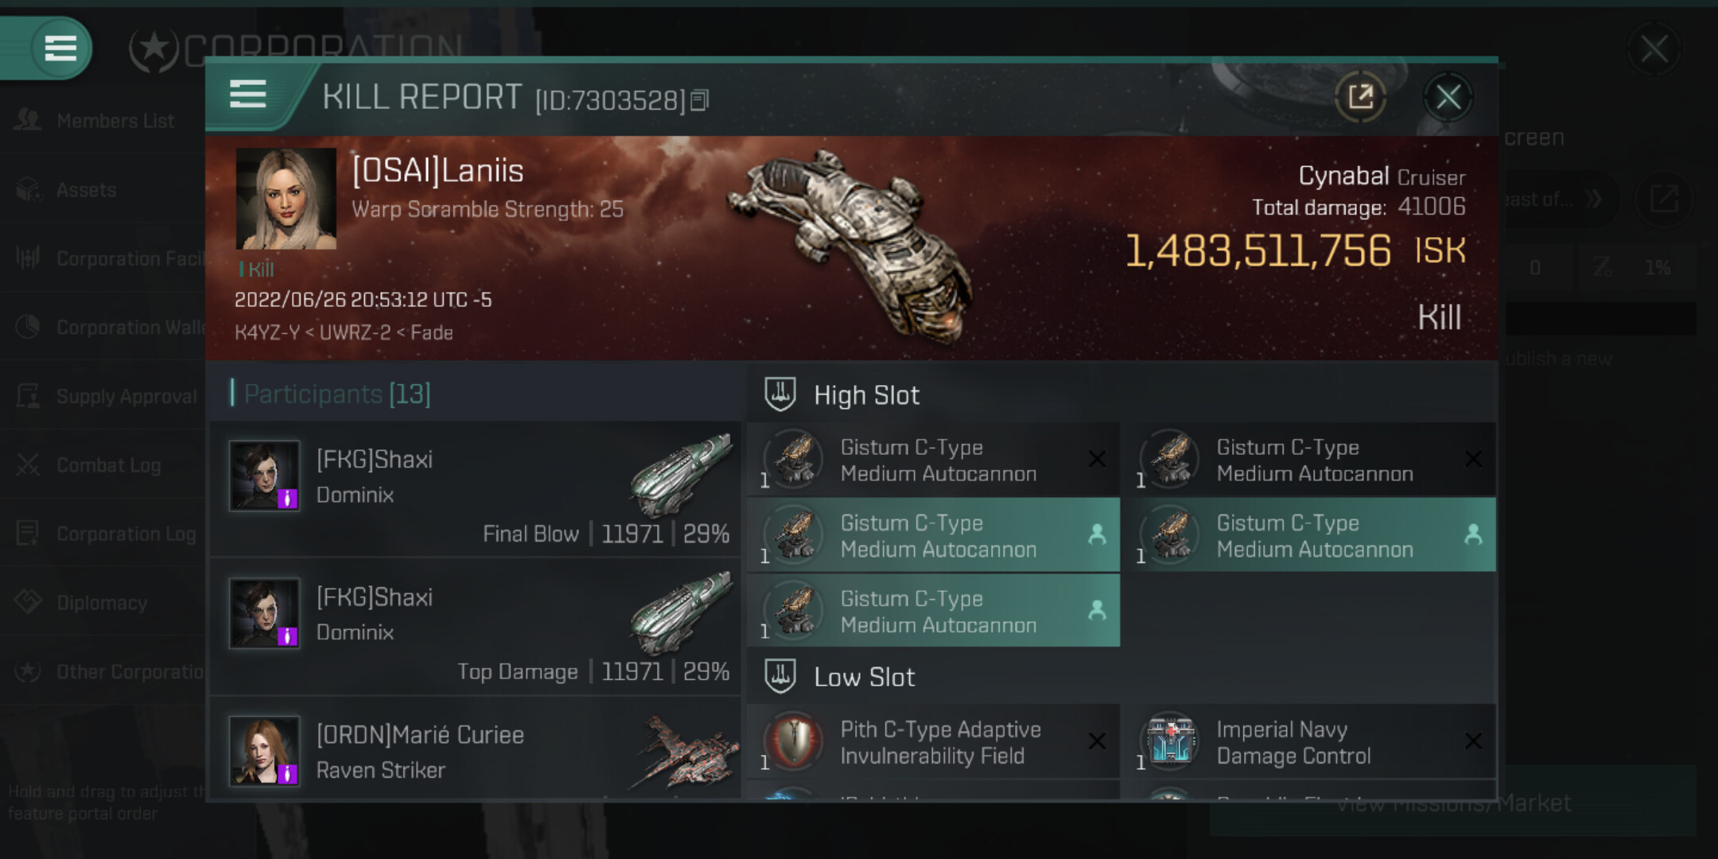The height and width of the screenshot is (859, 1718).
Task: View Laniis character portrait
Action: (286, 199)
